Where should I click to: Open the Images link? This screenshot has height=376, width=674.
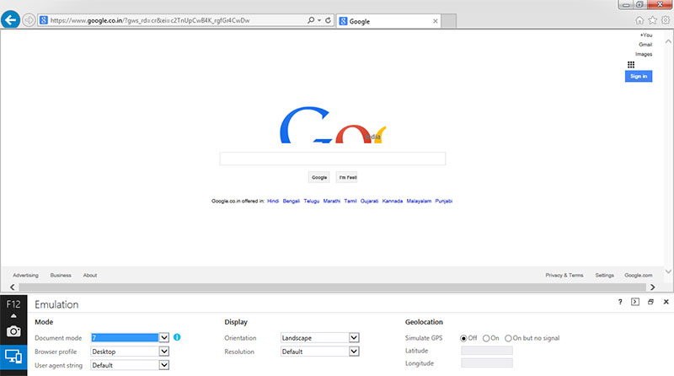coord(644,54)
